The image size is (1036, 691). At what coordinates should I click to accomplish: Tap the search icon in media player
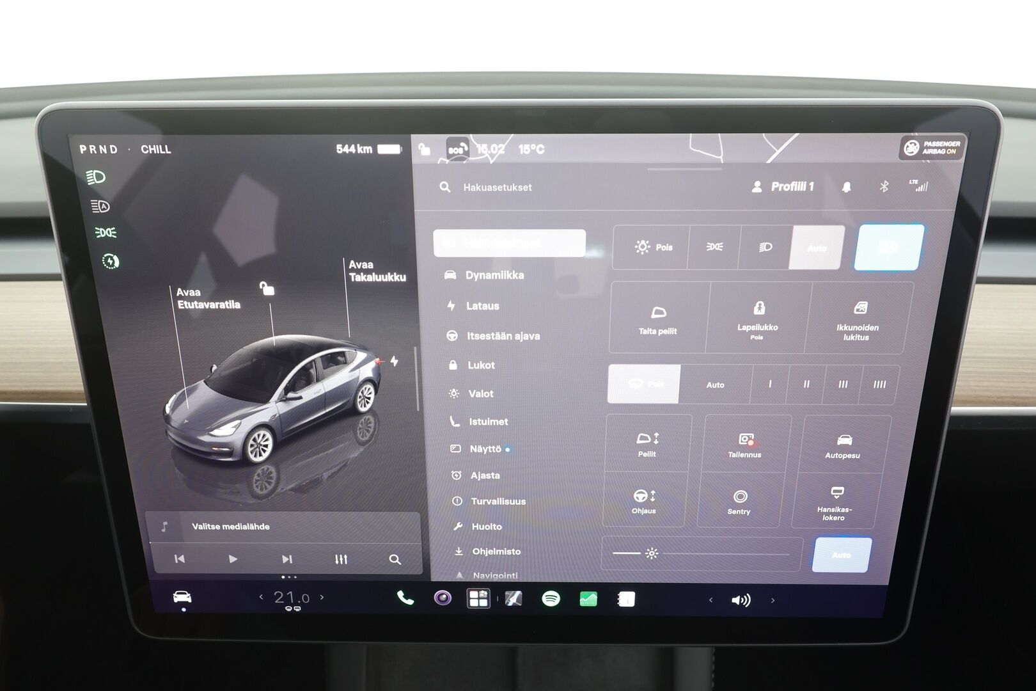tap(395, 559)
